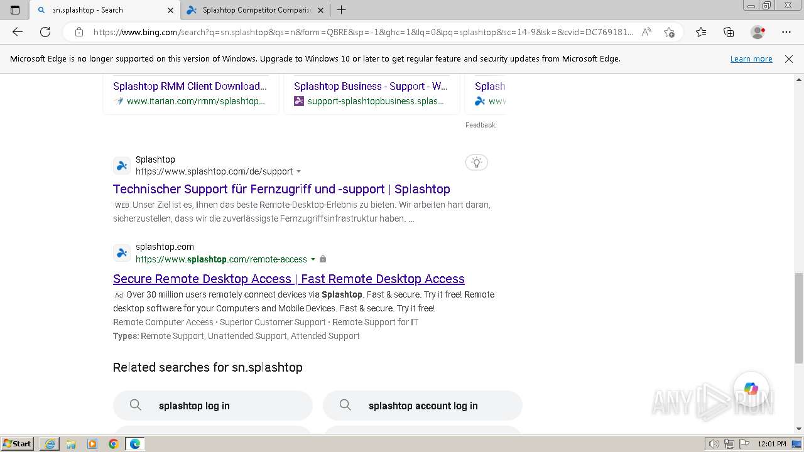Open Windows Media Player taskbar icon
The width and height of the screenshot is (804, 452).
(92, 444)
